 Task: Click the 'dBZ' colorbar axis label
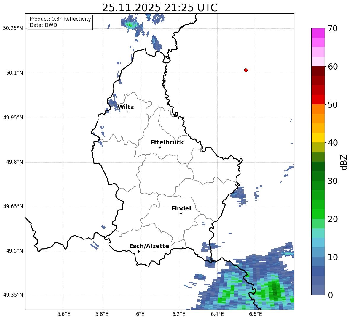click(x=344, y=162)
